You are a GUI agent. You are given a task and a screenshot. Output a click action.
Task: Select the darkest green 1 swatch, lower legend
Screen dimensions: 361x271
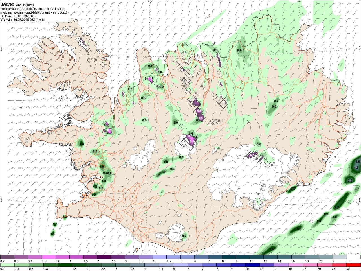pos(65,265)
